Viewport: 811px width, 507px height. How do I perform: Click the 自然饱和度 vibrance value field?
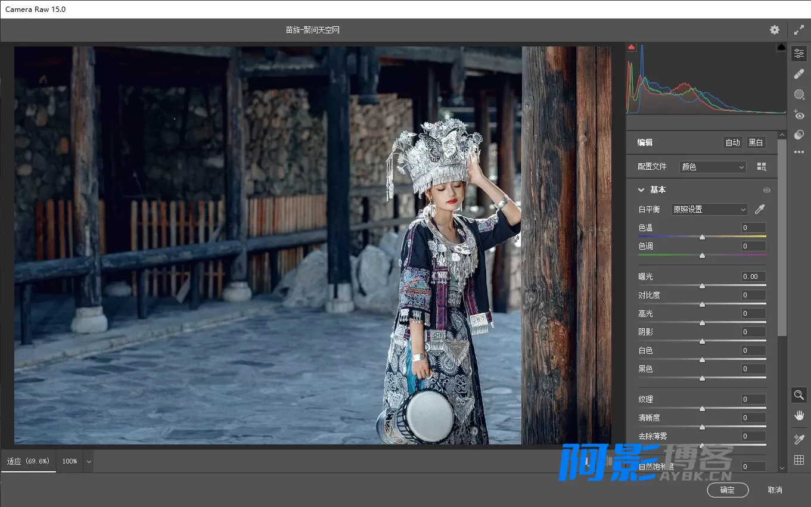click(754, 466)
